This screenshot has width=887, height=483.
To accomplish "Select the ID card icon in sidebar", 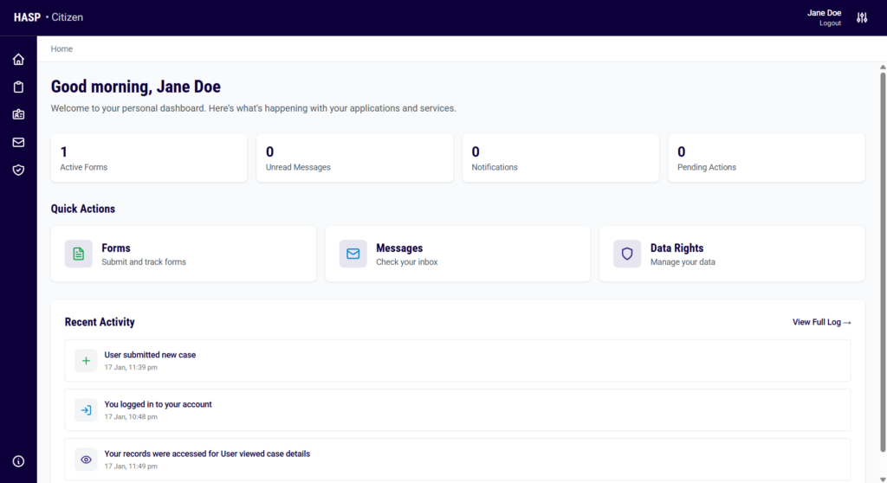I will [18, 115].
